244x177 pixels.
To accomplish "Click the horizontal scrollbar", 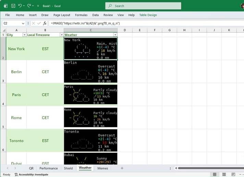I will [211, 168].
